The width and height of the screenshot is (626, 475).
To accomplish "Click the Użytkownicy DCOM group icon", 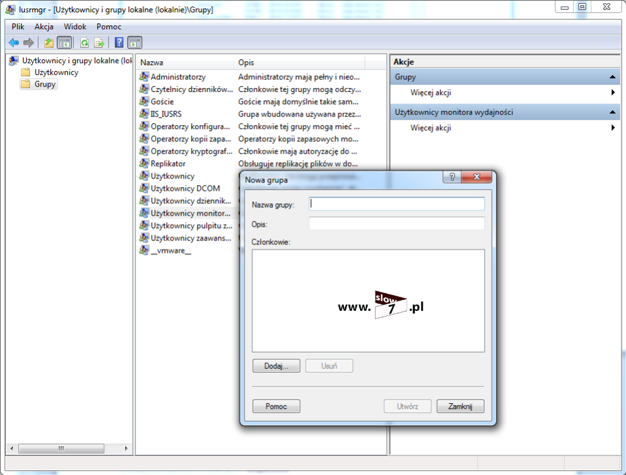I will [x=144, y=188].
